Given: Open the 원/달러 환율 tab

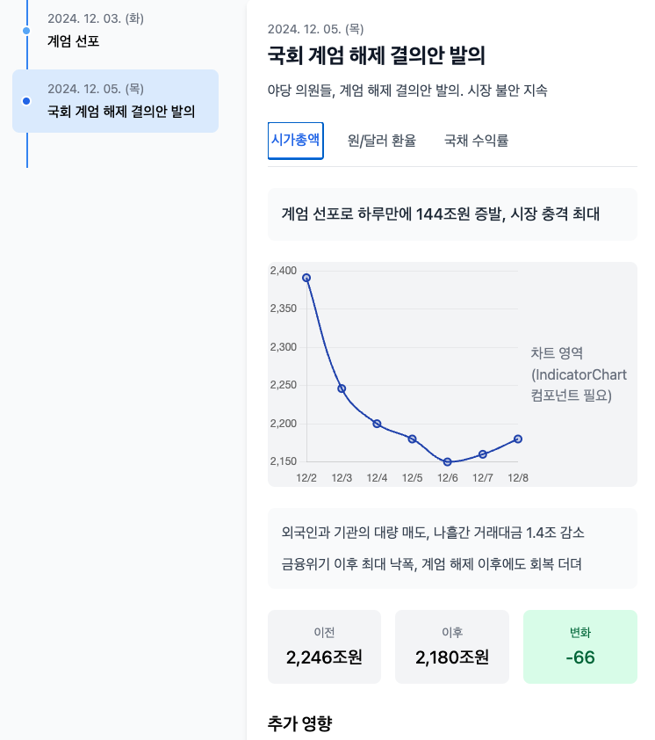Looking at the screenshot, I should coord(382,141).
